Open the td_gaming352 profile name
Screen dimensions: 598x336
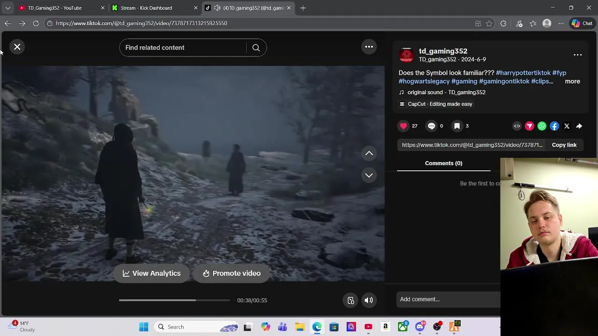click(443, 51)
